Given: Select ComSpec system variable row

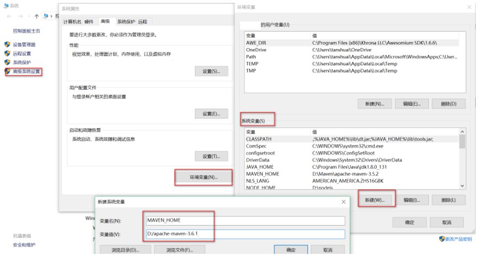Looking at the screenshot, I should pyautogui.click(x=352, y=146).
